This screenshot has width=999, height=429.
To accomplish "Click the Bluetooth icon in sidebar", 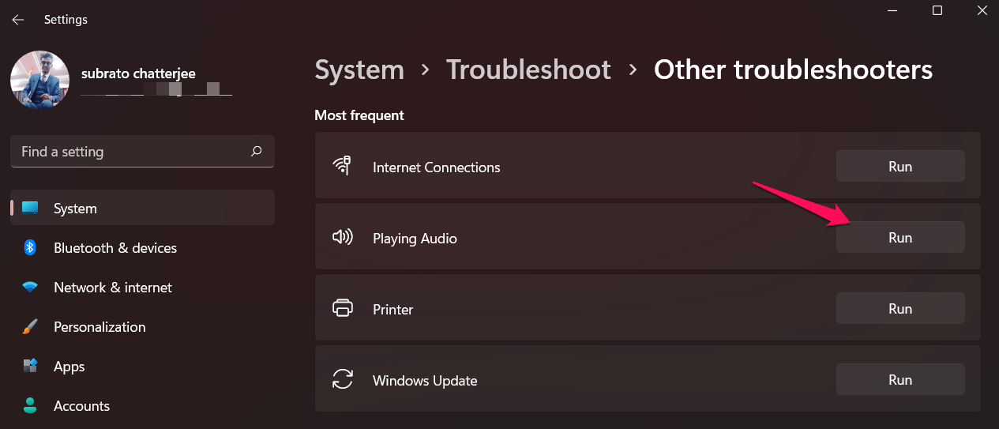I will click(x=30, y=248).
